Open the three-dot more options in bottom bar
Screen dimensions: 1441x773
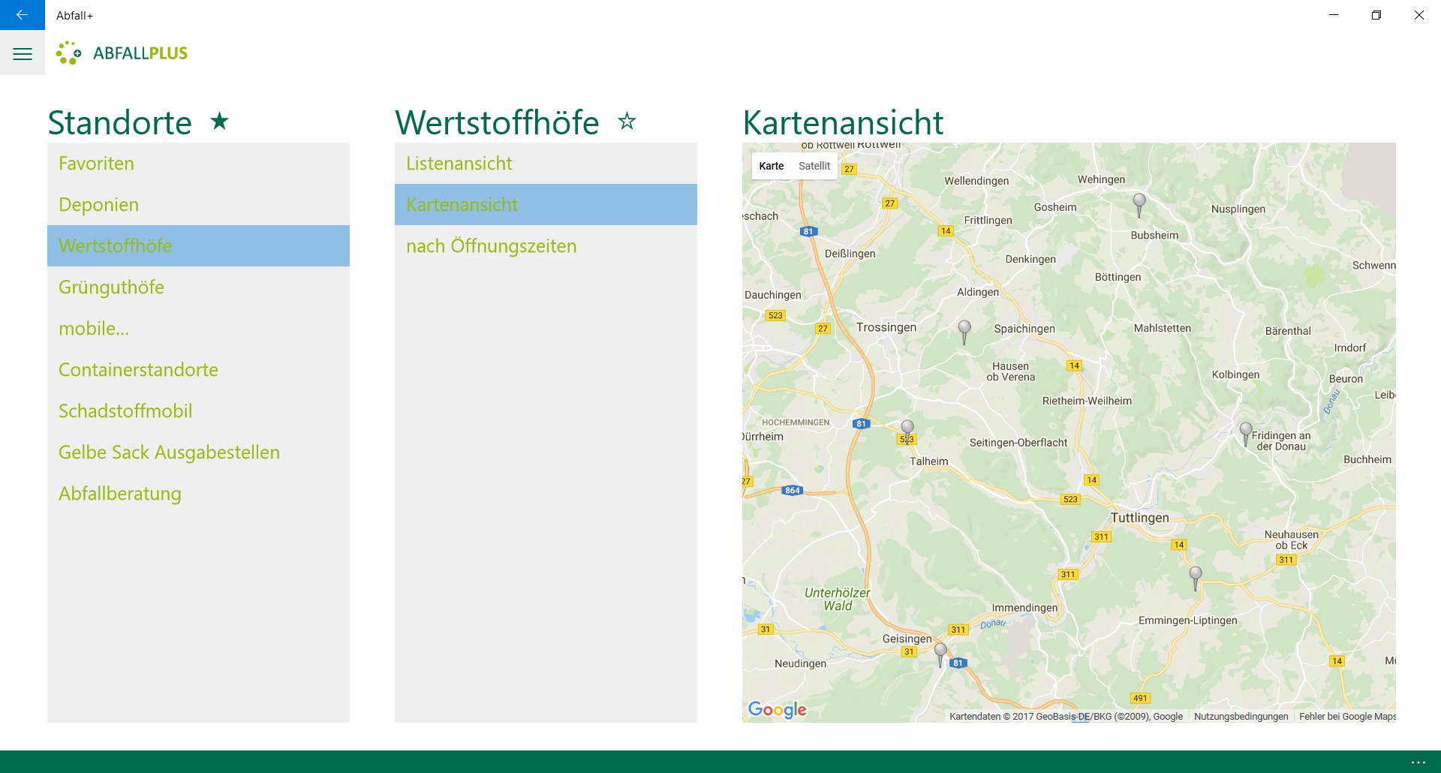[x=1418, y=762]
